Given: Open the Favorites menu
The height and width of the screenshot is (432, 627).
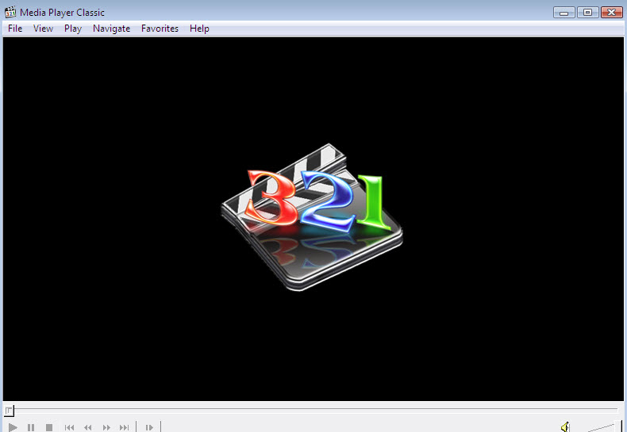Looking at the screenshot, I should [x=160, y=29].
